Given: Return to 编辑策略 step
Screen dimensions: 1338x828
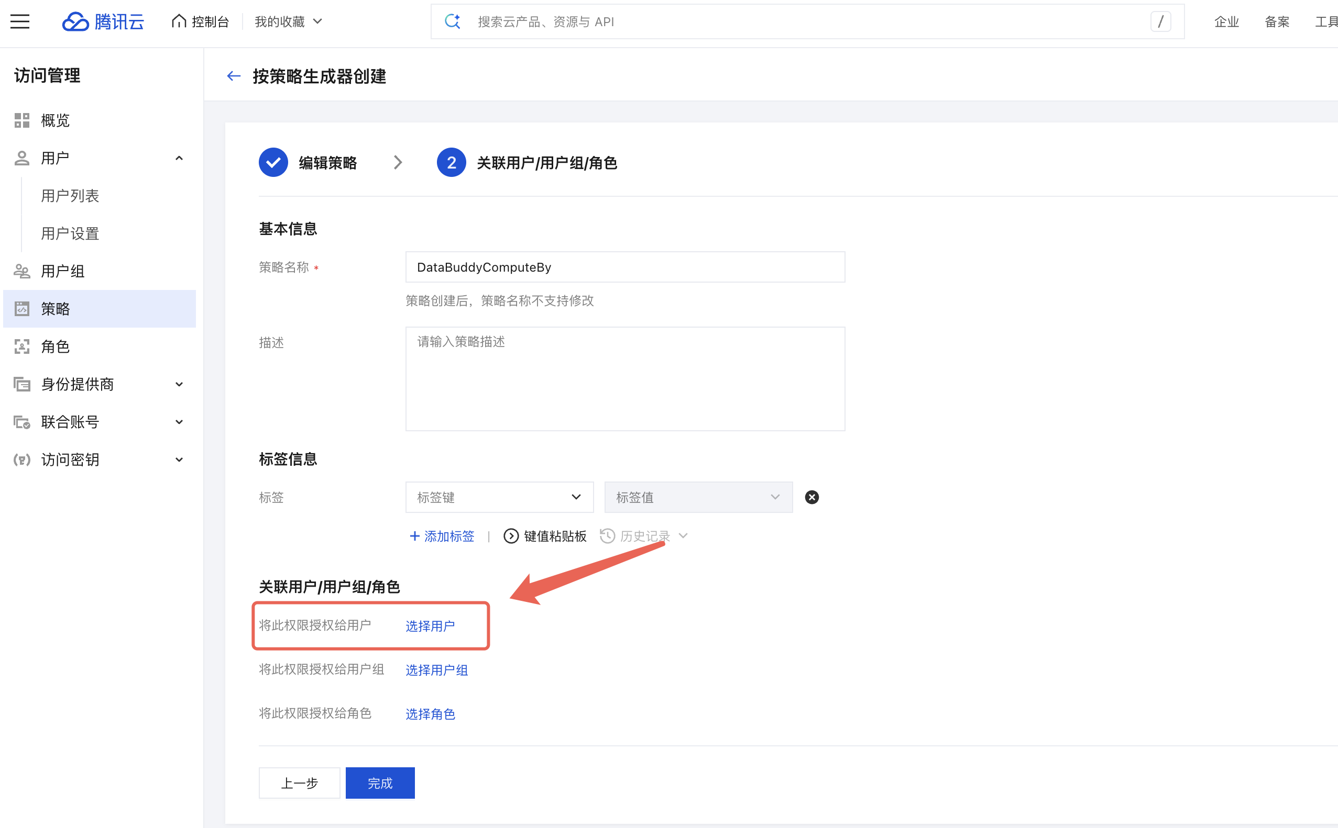Looking at the screenshot, I should tap(328, 163).
